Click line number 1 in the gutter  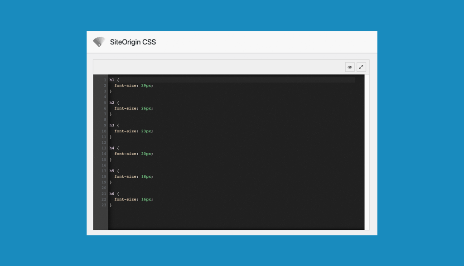click(105, 80)
